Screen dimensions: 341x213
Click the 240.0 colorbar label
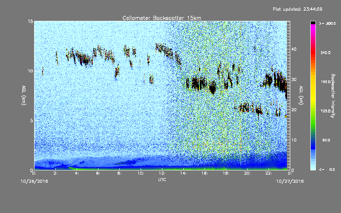pos(326,52)
